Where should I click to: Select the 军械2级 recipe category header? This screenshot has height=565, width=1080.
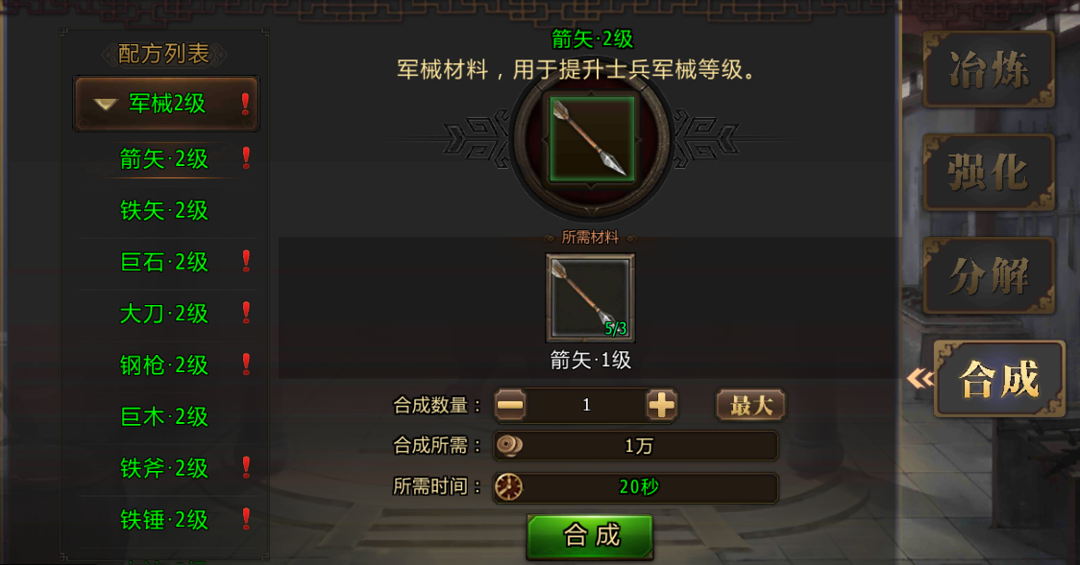pyautogui.click(x=166, y=104)
